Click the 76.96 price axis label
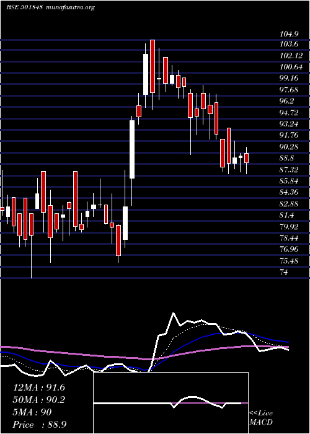This screenshot has width=310, height=434. click(x=289, y=249)
